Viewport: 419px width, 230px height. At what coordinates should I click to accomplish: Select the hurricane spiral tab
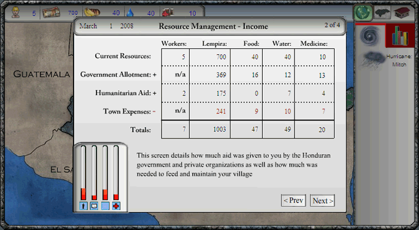tap(370, 36)
